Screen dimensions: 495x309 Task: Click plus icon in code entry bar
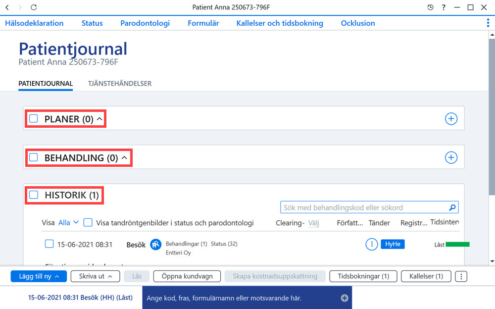[x=345, y=298]
